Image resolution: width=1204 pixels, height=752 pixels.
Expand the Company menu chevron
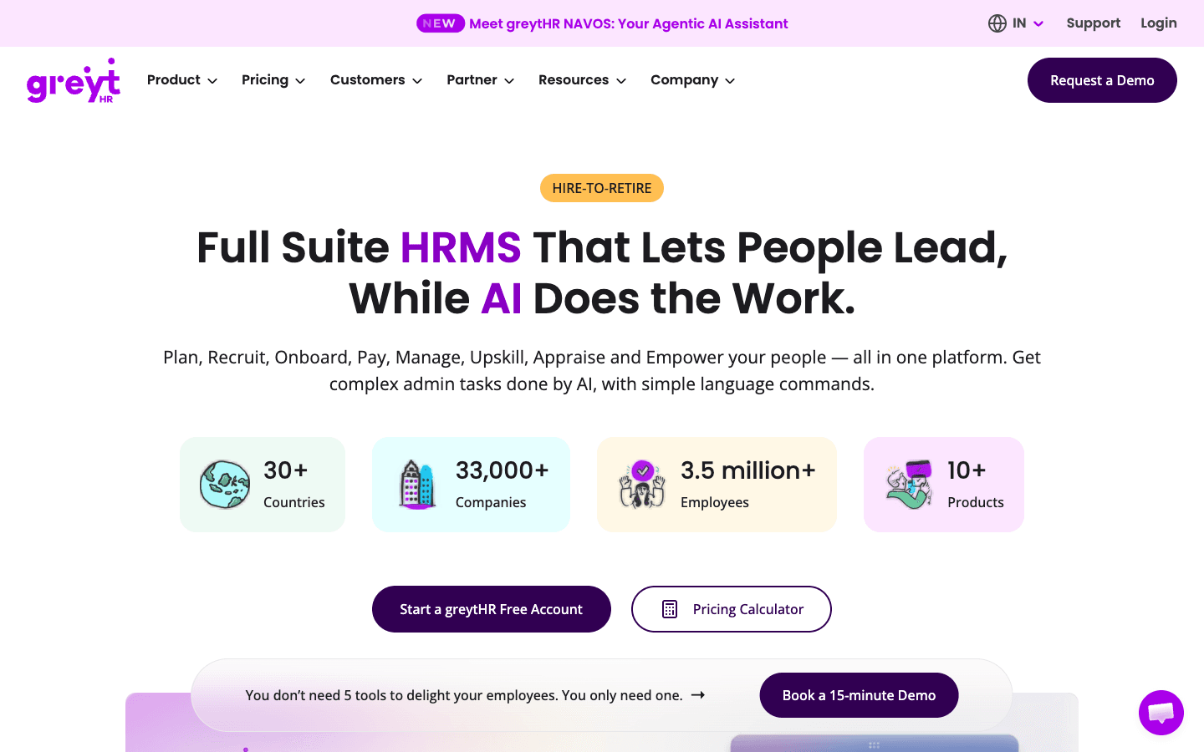tap(730, 81)
